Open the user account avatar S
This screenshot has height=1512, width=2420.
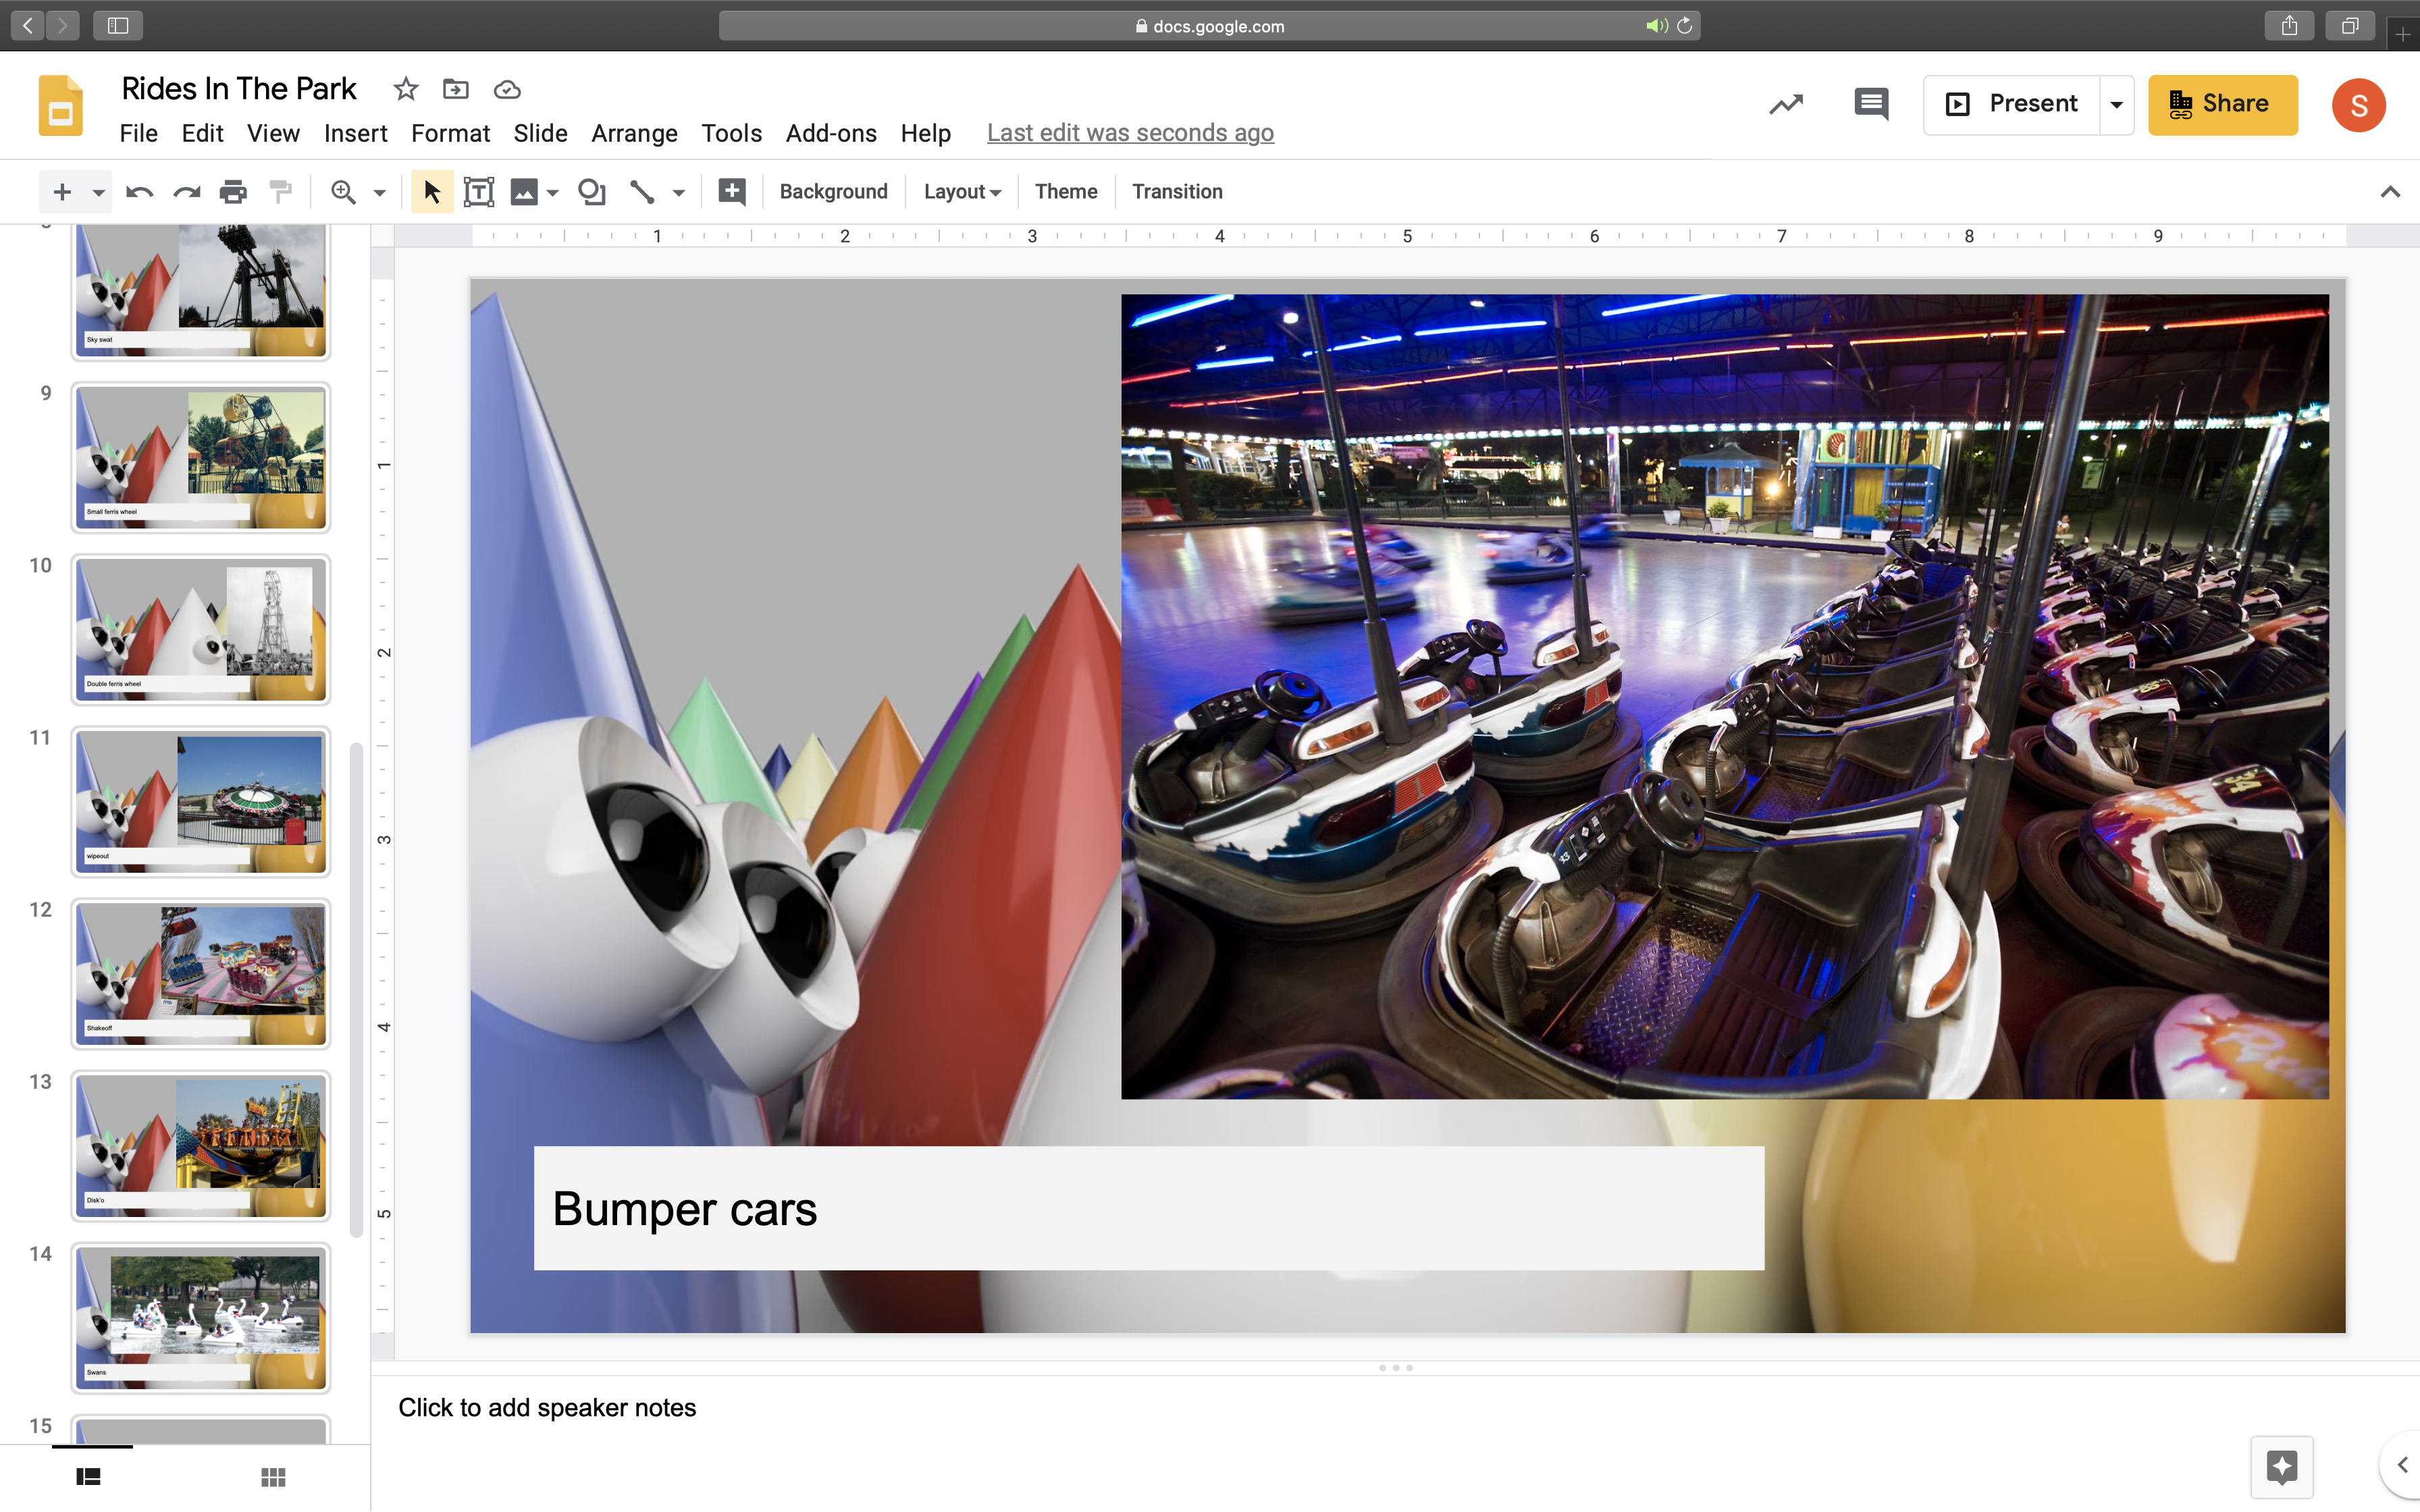[x=2359, y=105]
